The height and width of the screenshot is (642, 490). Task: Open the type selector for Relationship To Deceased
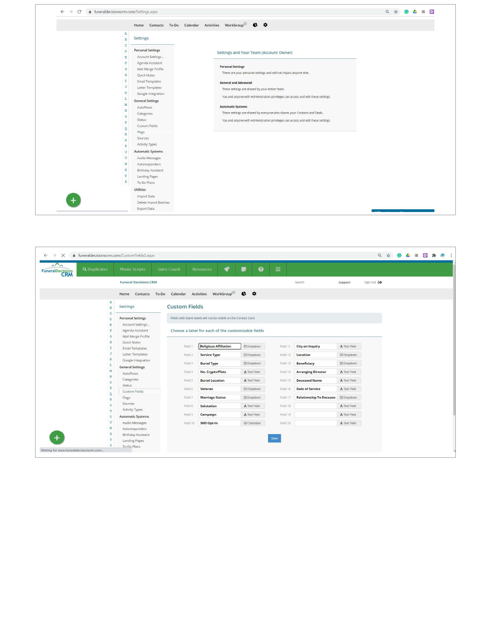(x=349, y=398)
